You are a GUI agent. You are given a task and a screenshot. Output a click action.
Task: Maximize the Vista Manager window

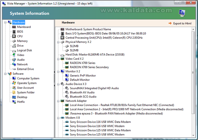(183, 2)
